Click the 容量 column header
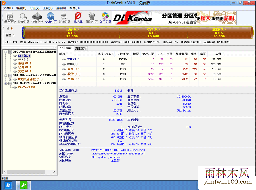Image resolution: width=256 pixels, height=190 pixels. tap(215, 54)
